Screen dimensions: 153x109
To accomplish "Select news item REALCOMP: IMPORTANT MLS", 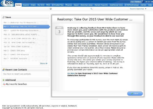I will pyautogui.click(x=25, y=39).
